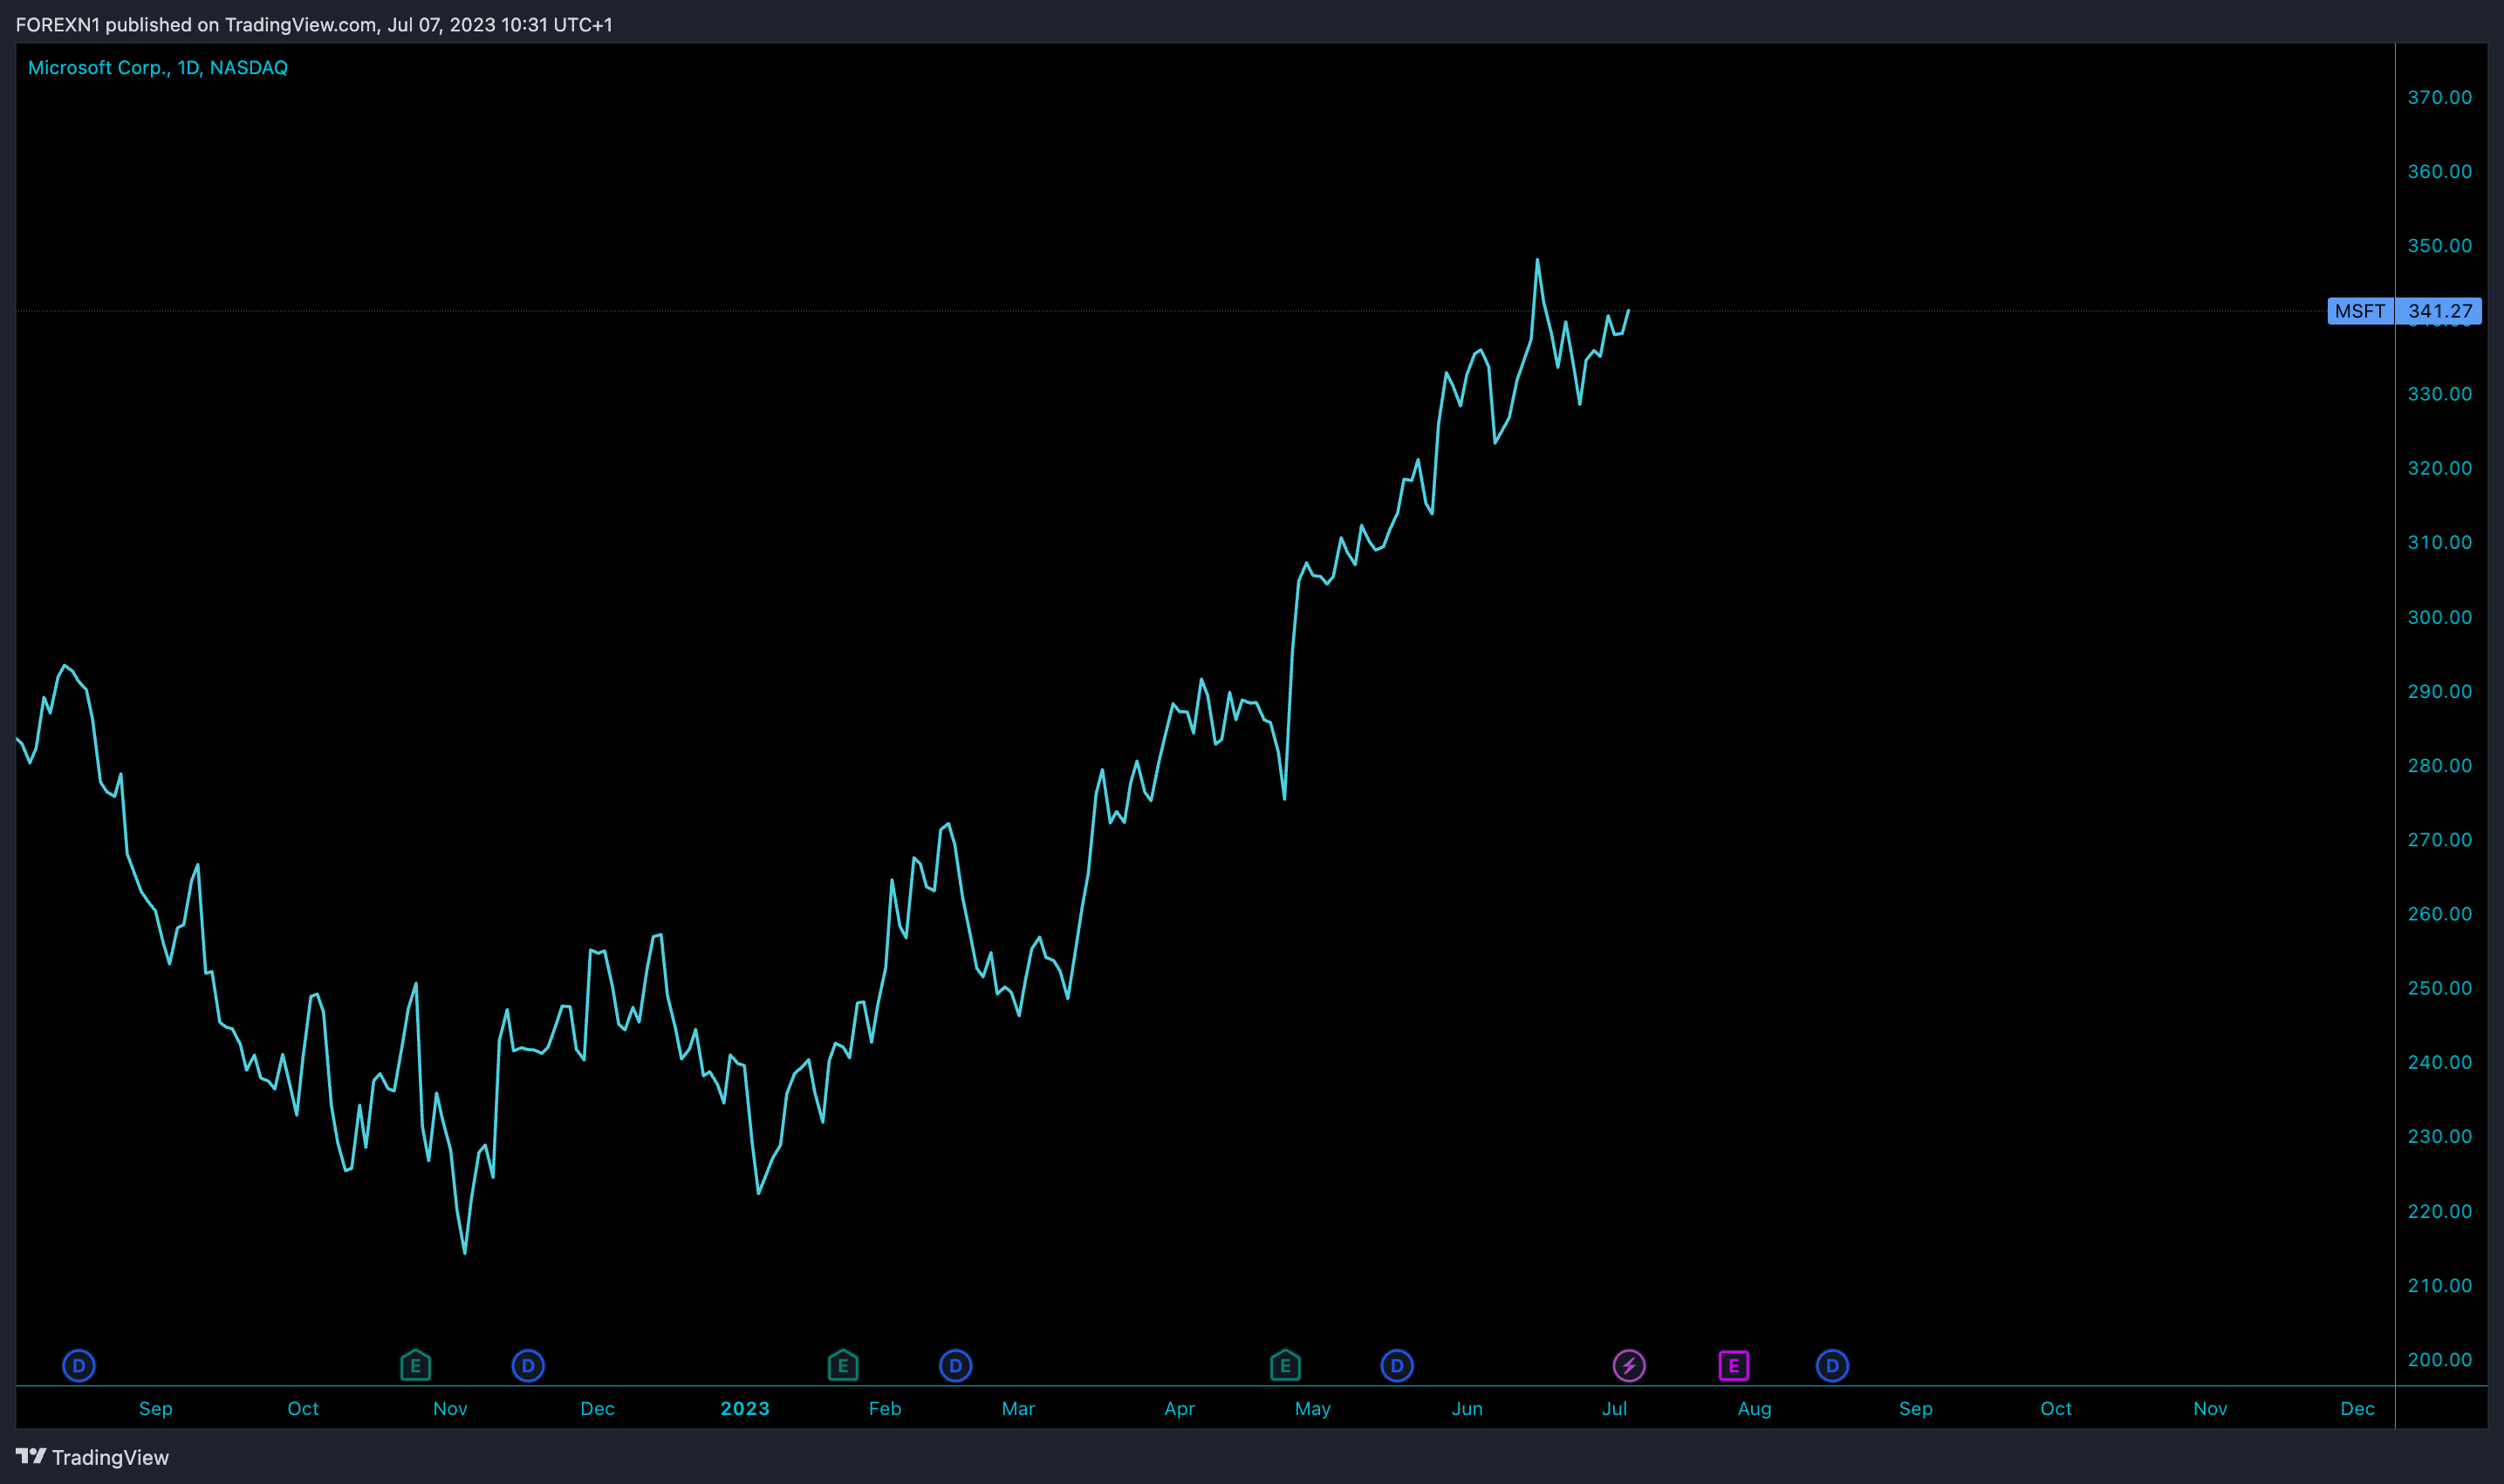Screen dimensions: 2504x1484
Task: Click the Jun label on time axis
Action: [x=1467, y=1408]
